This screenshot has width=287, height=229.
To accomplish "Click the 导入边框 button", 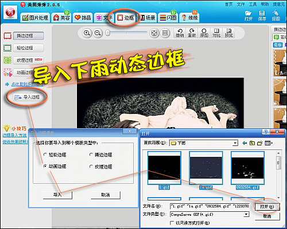I will [27, 97].
